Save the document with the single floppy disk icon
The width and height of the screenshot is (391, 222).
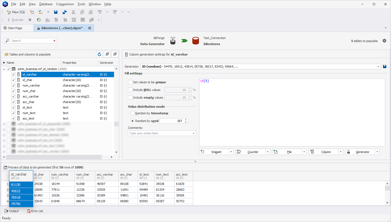coord(56,12)
